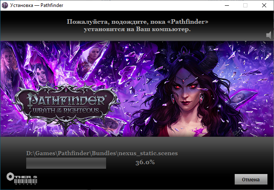Click the nexus_static.scenes file path text

[102, 153]
